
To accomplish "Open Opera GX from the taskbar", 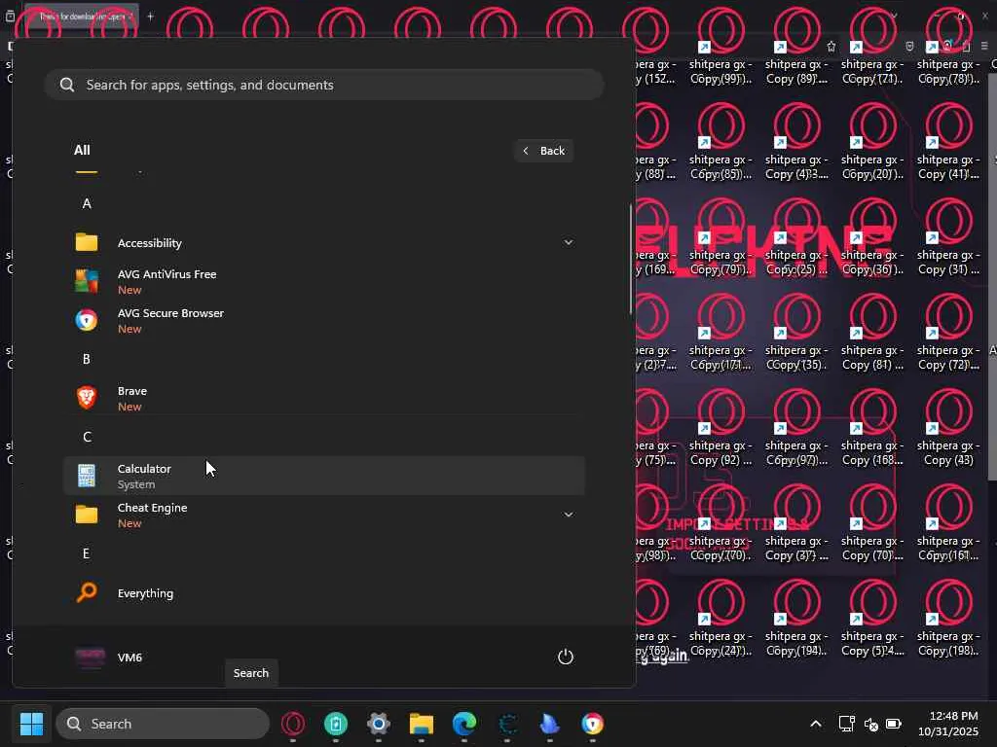I will pyautogui.click(x=293, y=724).
